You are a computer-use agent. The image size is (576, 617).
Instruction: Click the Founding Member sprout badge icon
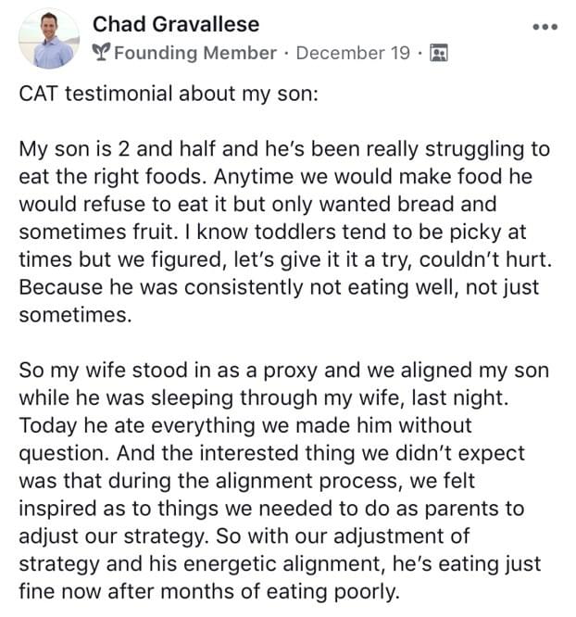pyautogui.click(x=101, y=53)
